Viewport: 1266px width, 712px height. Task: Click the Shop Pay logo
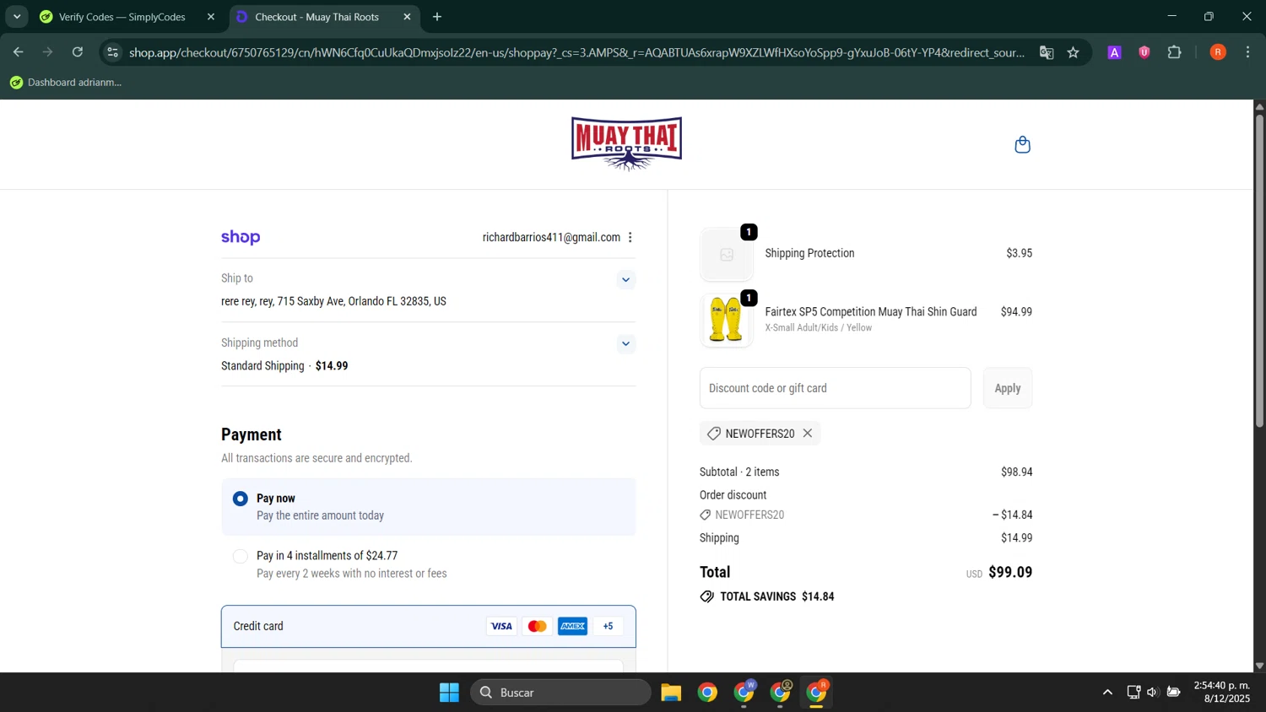pyautogui.click(x=241, y=237)
